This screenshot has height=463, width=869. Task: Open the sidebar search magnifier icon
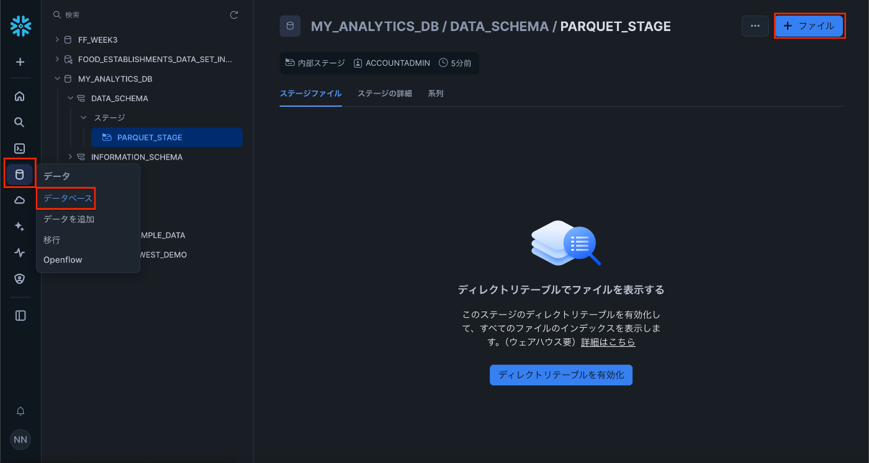tap(20, 122)
